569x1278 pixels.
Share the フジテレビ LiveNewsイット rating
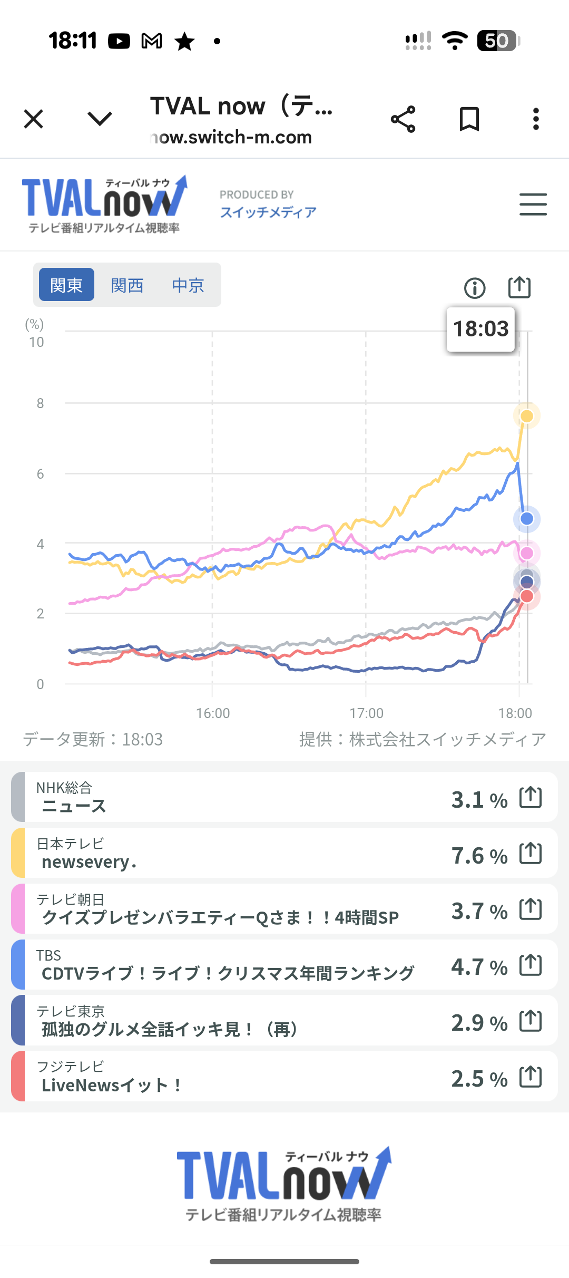tap(531, 1077)
